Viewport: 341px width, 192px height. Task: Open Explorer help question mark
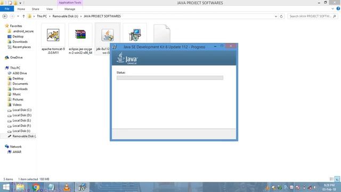coord(338,9)
